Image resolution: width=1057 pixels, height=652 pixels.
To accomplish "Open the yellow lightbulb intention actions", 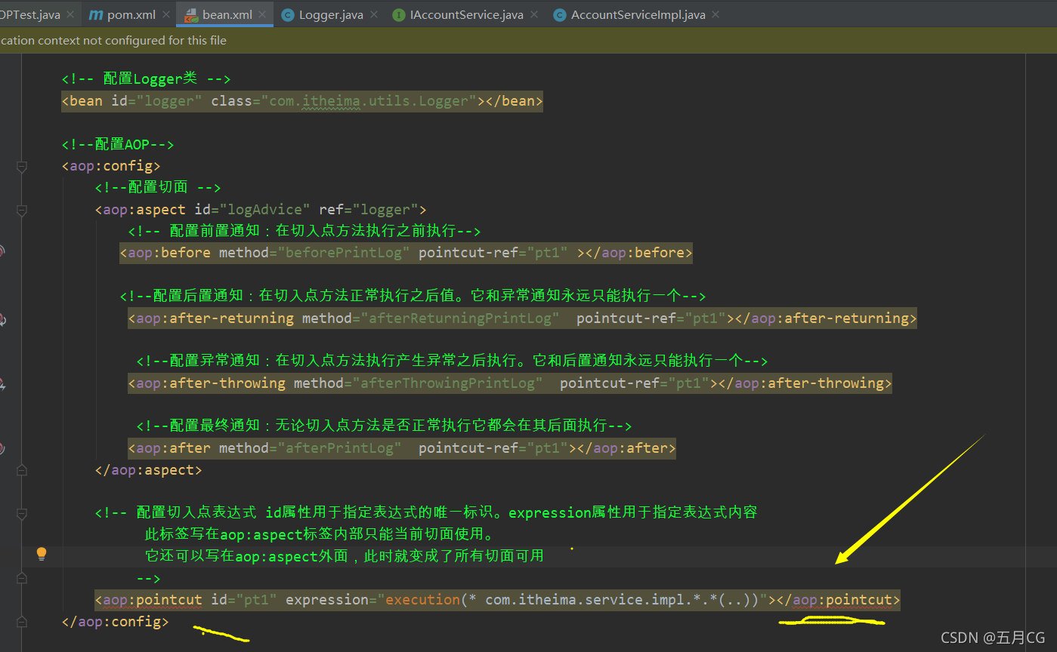I will (x=42, y=555).
